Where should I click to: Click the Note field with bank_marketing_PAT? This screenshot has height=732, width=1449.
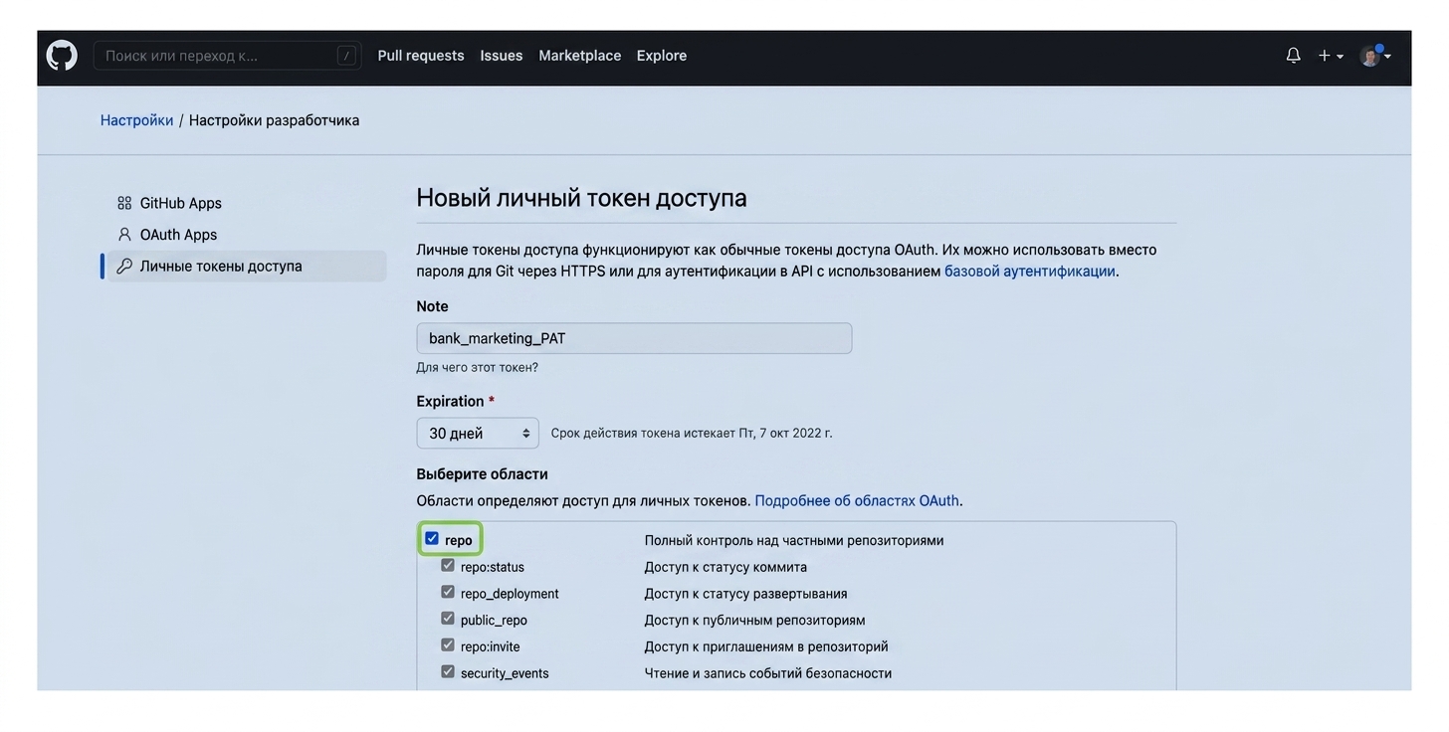click(634, 338)
